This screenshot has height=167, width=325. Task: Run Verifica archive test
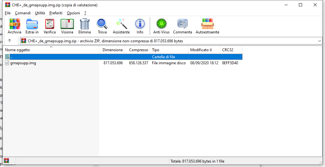[x=50, y=26]
